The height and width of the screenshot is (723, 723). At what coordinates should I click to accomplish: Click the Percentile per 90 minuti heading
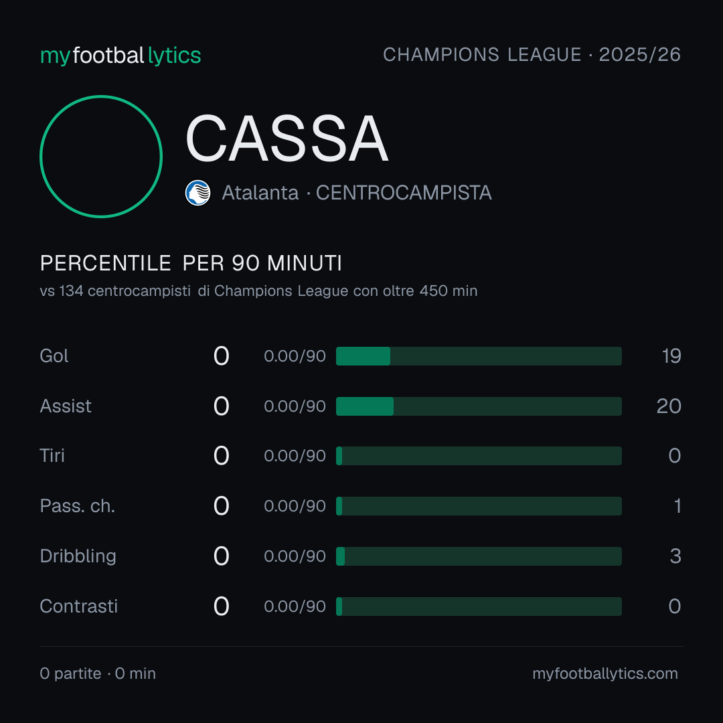pos(191,263)
